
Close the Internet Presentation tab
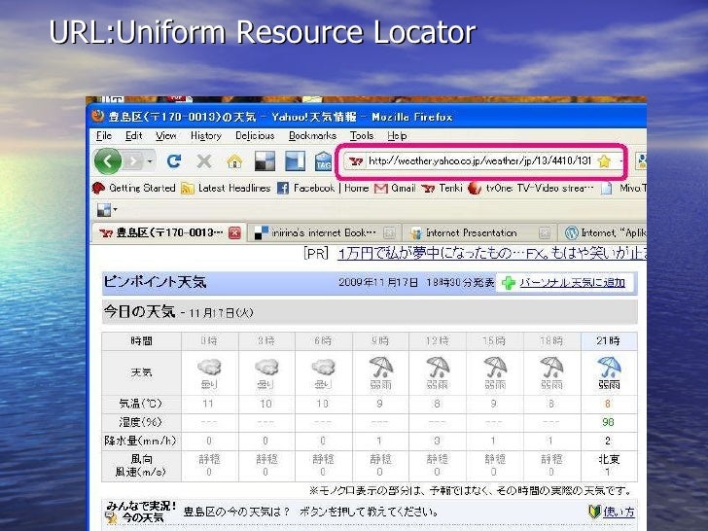pyautogui.click(x=545, y=233)
